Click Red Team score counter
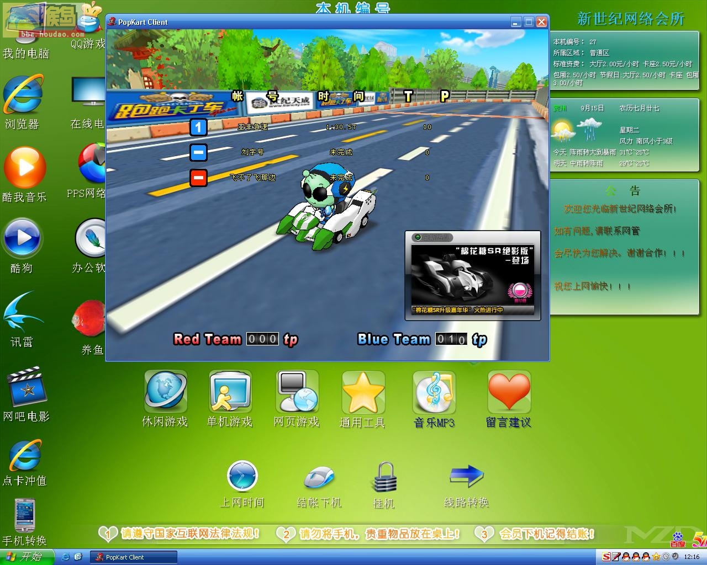This screenshot has width=707, height=565. point(262,339)
